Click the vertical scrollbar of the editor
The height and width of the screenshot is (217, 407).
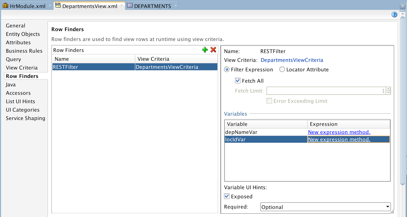402,101
